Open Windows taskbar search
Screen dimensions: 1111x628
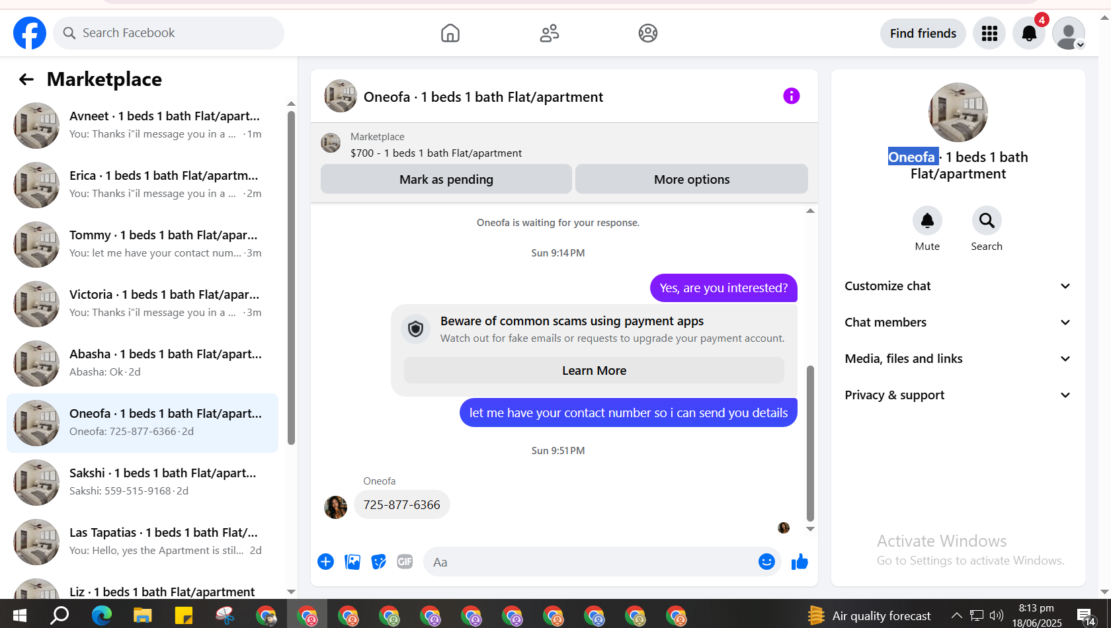(x=60, y=615)
